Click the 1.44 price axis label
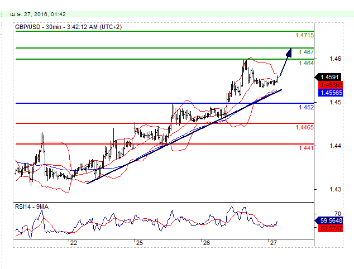Screen dimensions: 354x269 point(335,146)
